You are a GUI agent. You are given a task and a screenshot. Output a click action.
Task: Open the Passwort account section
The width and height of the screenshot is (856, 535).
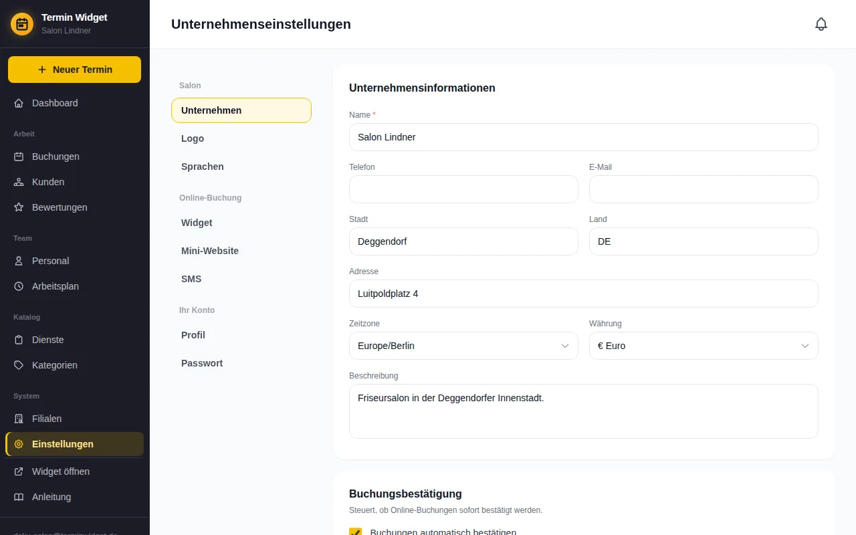[x=241, y=363]
